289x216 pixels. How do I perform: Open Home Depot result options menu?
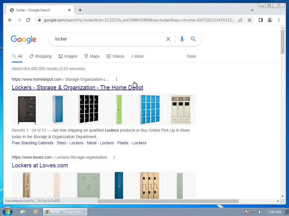click(116, 79)
